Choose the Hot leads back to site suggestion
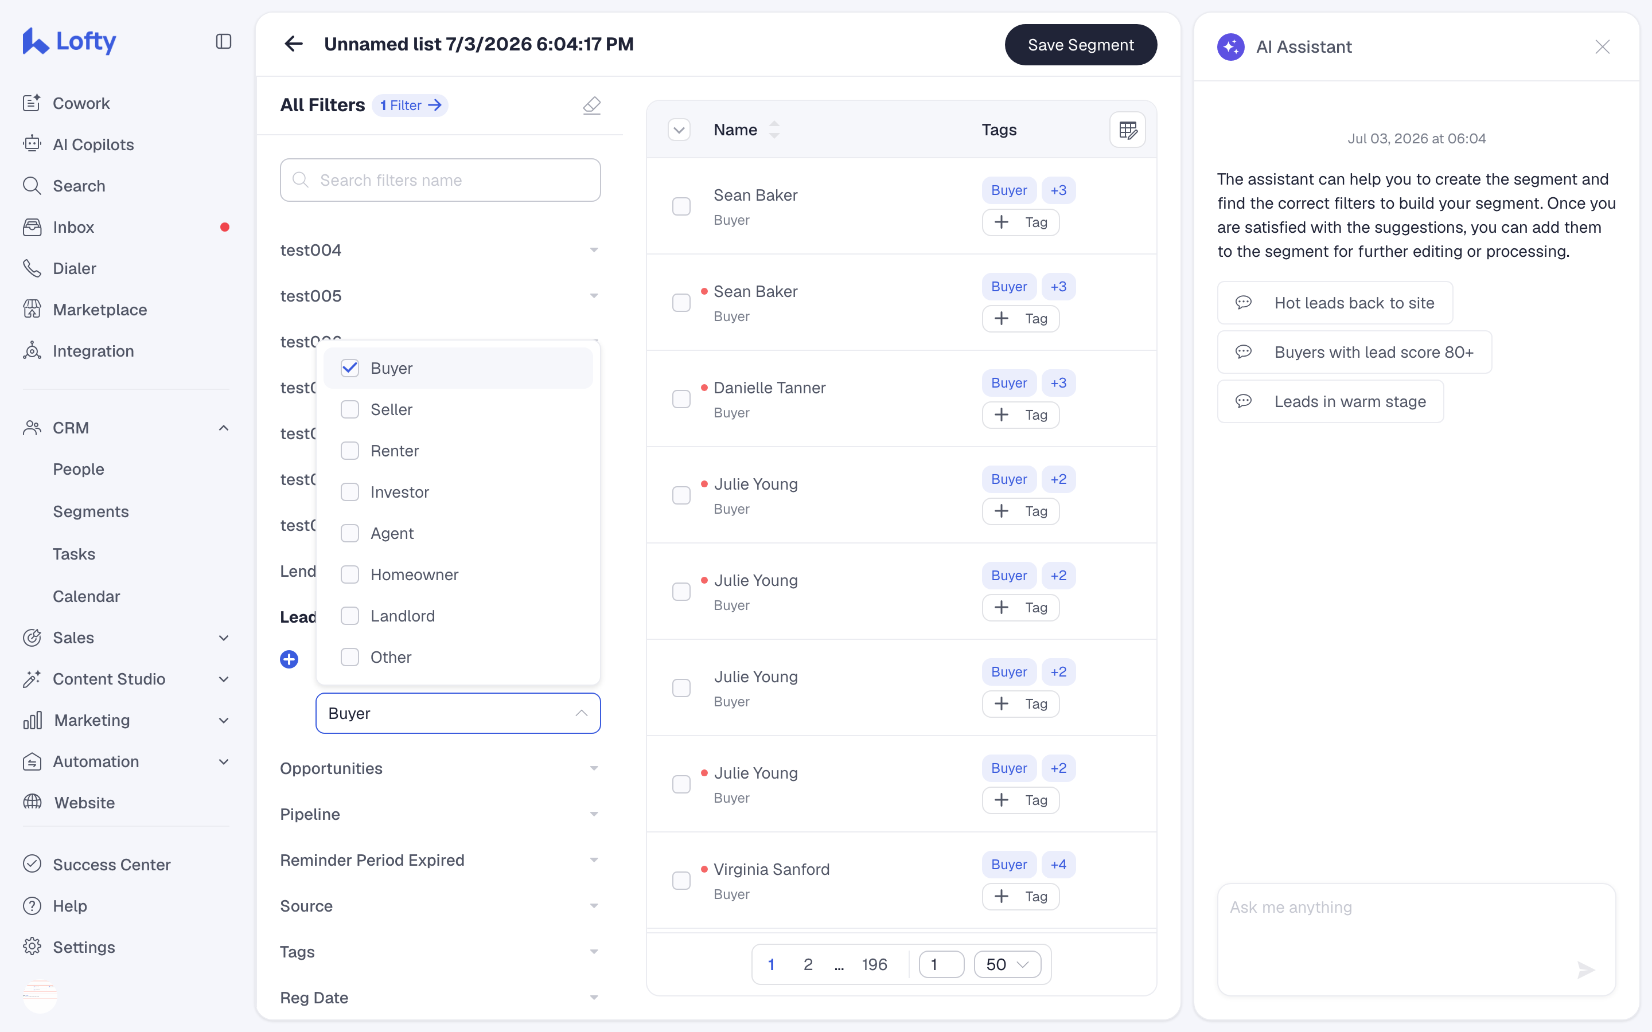This screenshot has height=1032, width=1652. (x=1335, y=303)
